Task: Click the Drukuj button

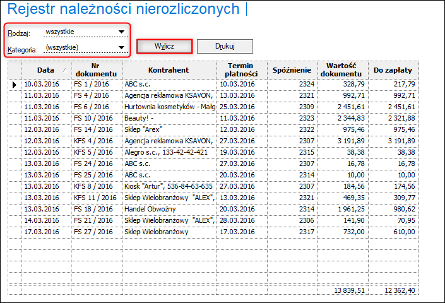Action: click(225, 46)
